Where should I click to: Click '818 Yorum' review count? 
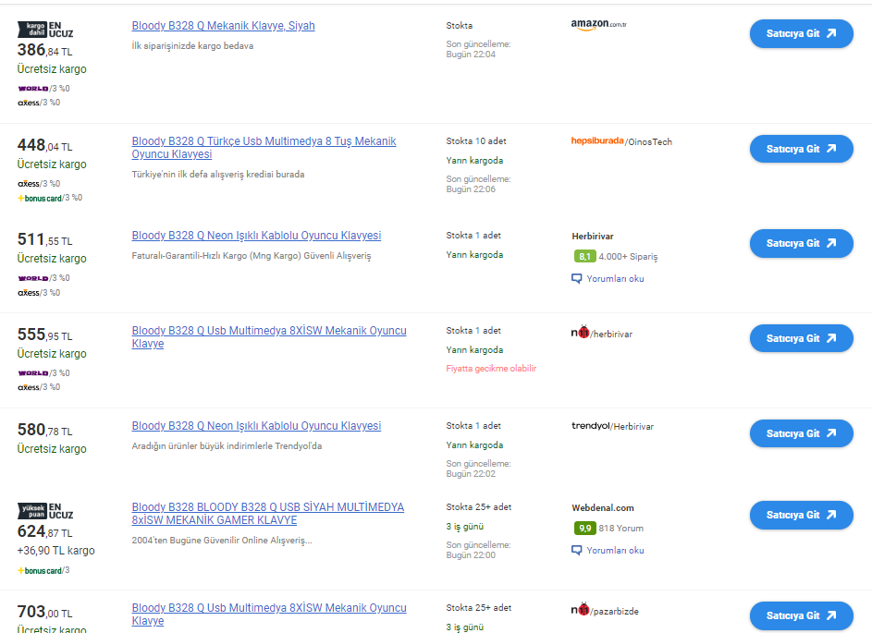(620, 528)
